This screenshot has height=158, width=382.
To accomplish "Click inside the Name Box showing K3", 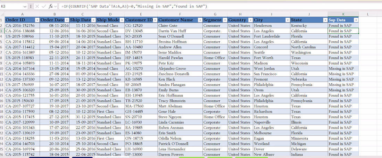I will pos(12,7).
